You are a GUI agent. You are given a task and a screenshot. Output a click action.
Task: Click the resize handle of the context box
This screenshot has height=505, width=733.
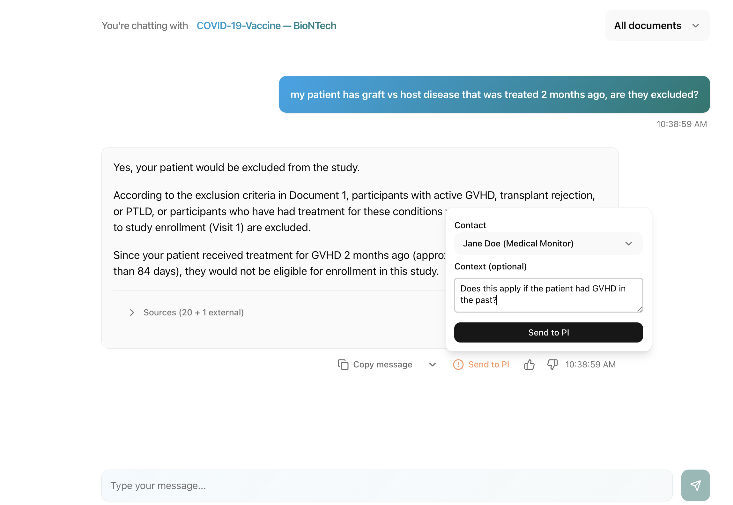pos(640,309)
